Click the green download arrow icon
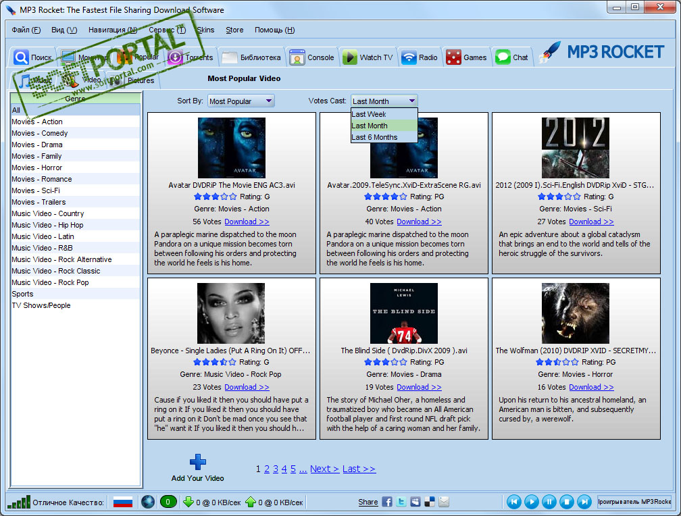The width and height of the screenshot is (681, 516). pyautogui.click(x=188, y=502)
